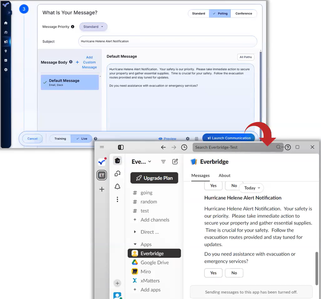The height and width of the screenshot is (299, 321).
Task: Switch to Training mode
Action: tap(60, 139)
